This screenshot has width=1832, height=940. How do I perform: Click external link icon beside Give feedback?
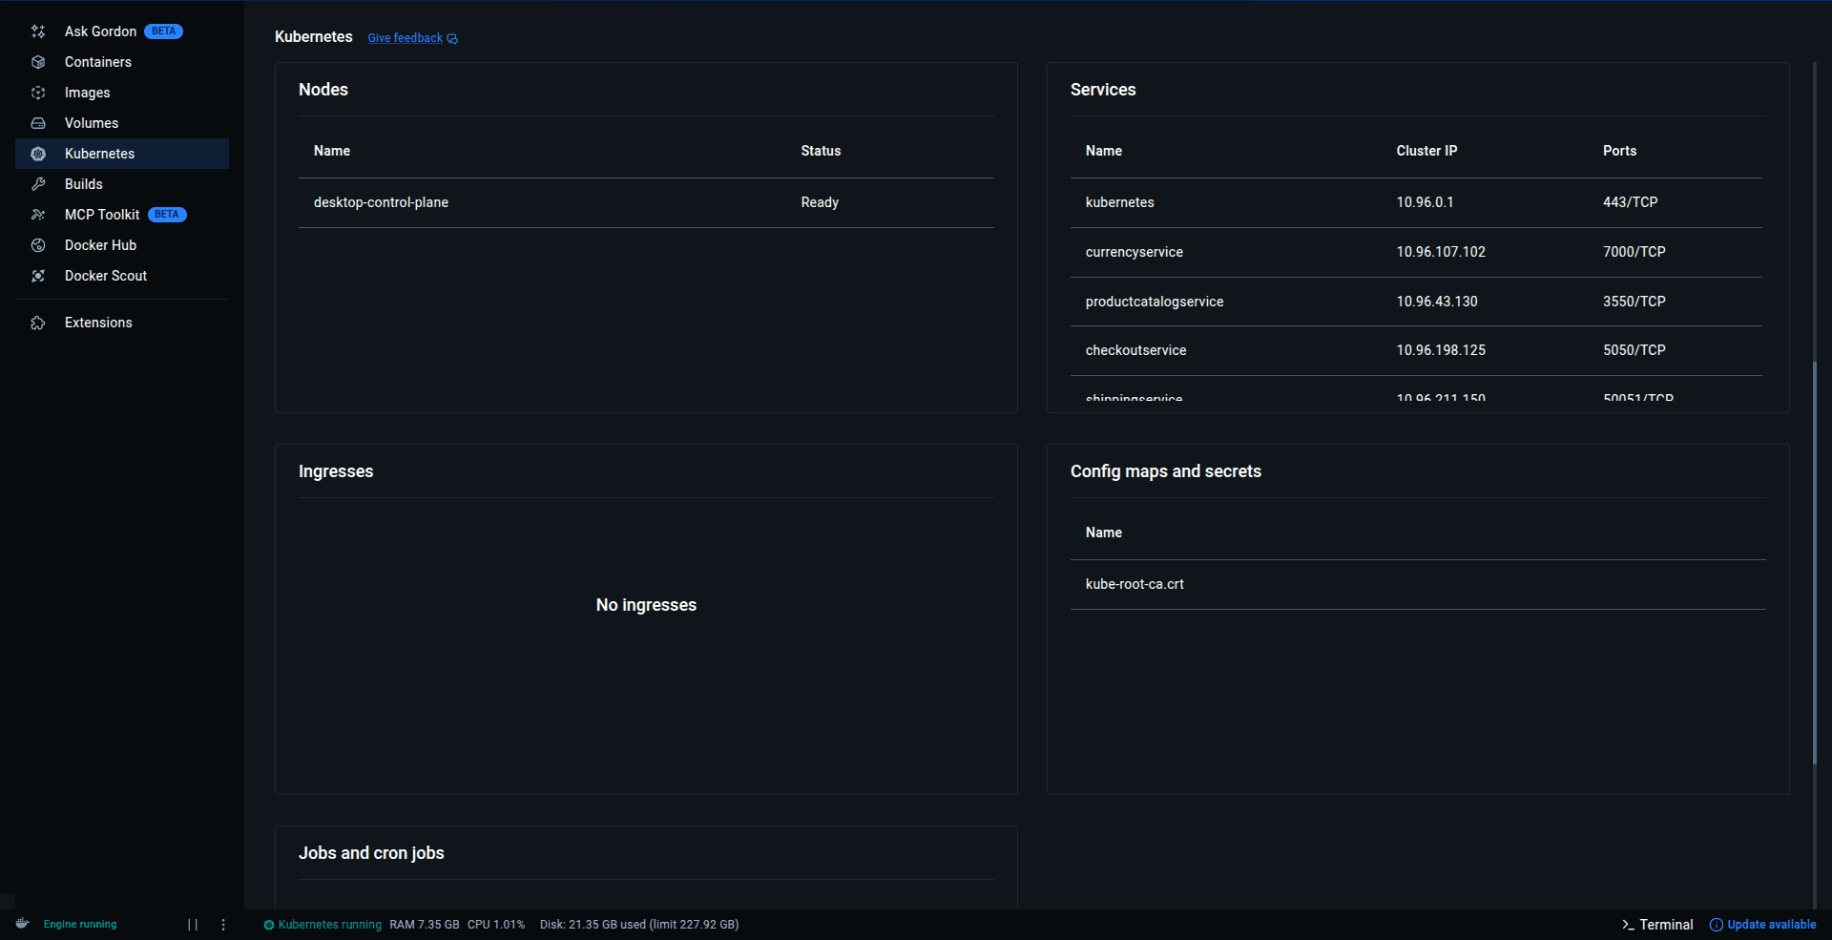point(452,39)
